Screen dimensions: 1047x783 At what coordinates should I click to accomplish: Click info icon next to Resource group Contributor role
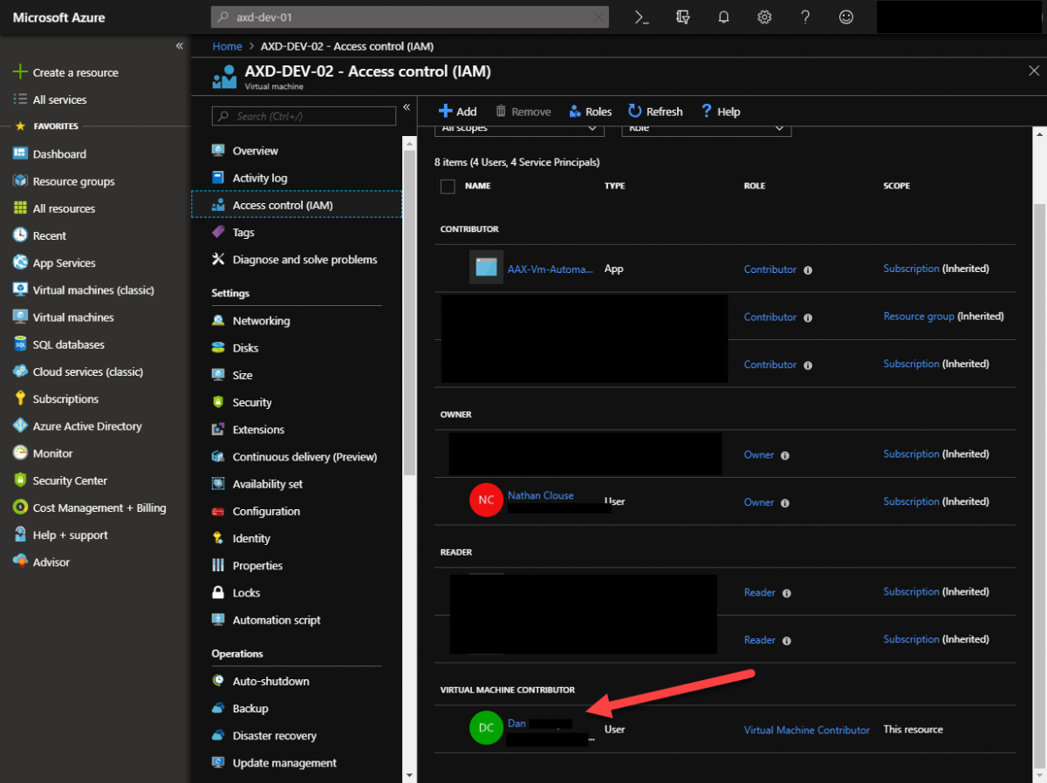click(807, 317)
